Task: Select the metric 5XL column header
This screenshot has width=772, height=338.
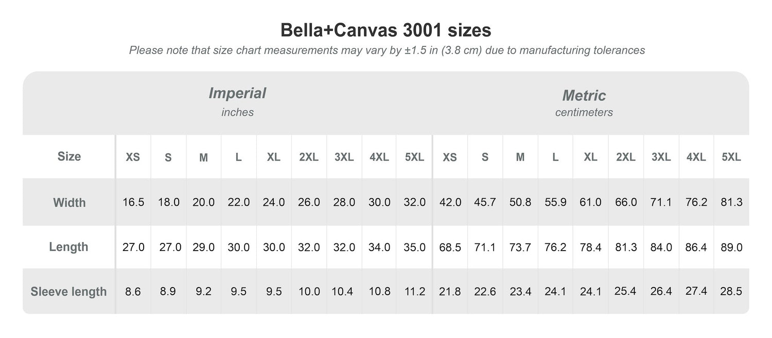Action: tap(731, 157)
